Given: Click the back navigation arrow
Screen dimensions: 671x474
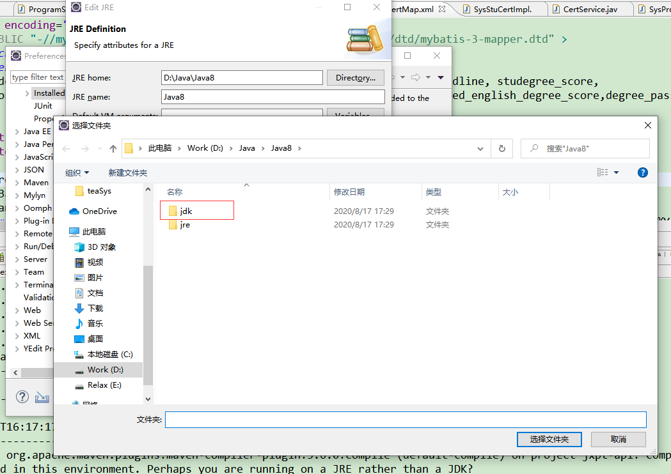Looking at the screenshot, I should (x=66, y=148).
